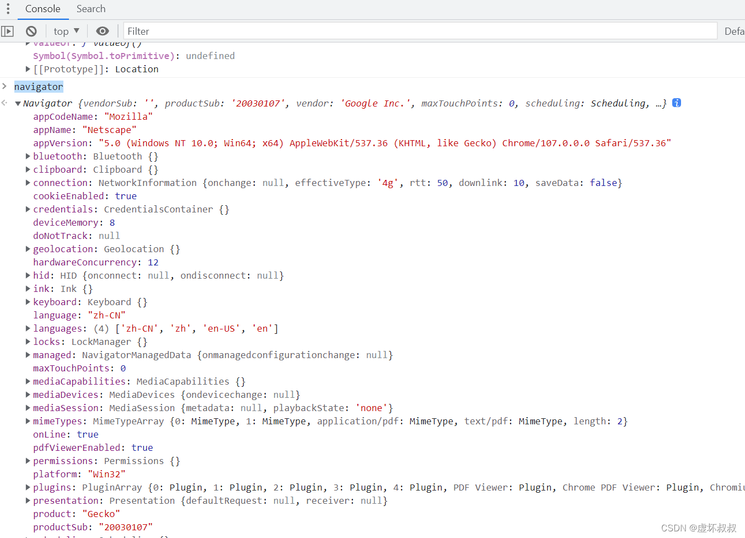Open the DevTools three-dot more menu
The image size is (745, 538).
8,9
